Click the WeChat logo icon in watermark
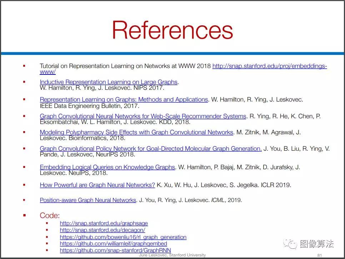The width and height of the screenshot is (345, 259). coord(290,244)
